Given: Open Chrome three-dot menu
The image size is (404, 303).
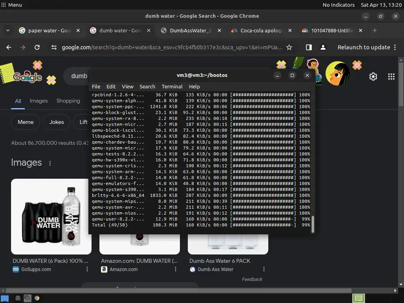Looking at the screenshot, I should [395, 47].
